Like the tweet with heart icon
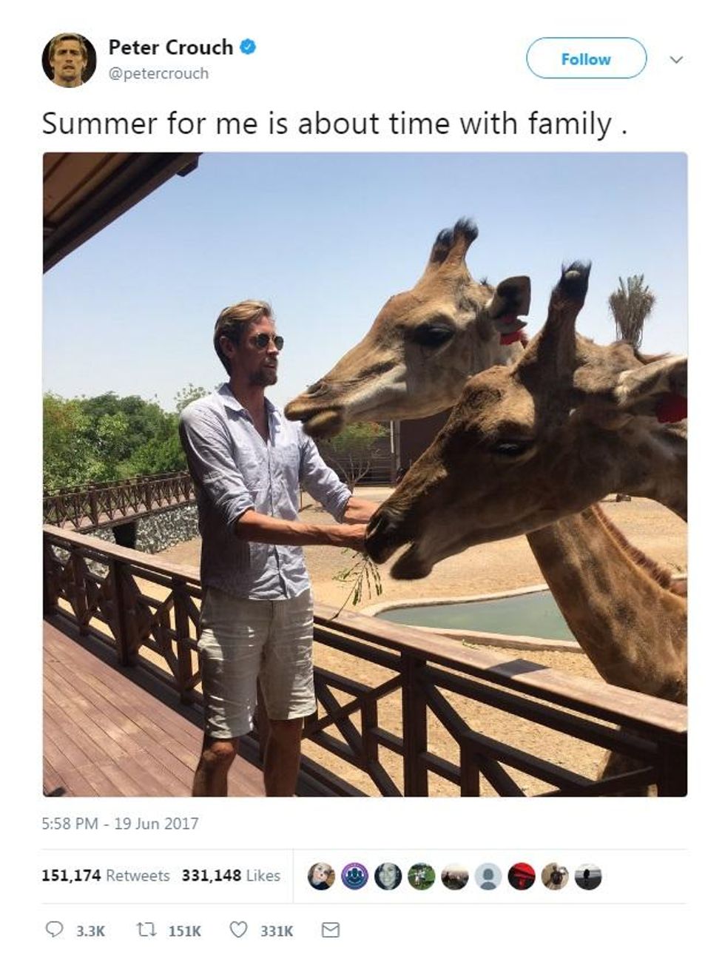Screen dimensions: 725x965 [238, 929]
